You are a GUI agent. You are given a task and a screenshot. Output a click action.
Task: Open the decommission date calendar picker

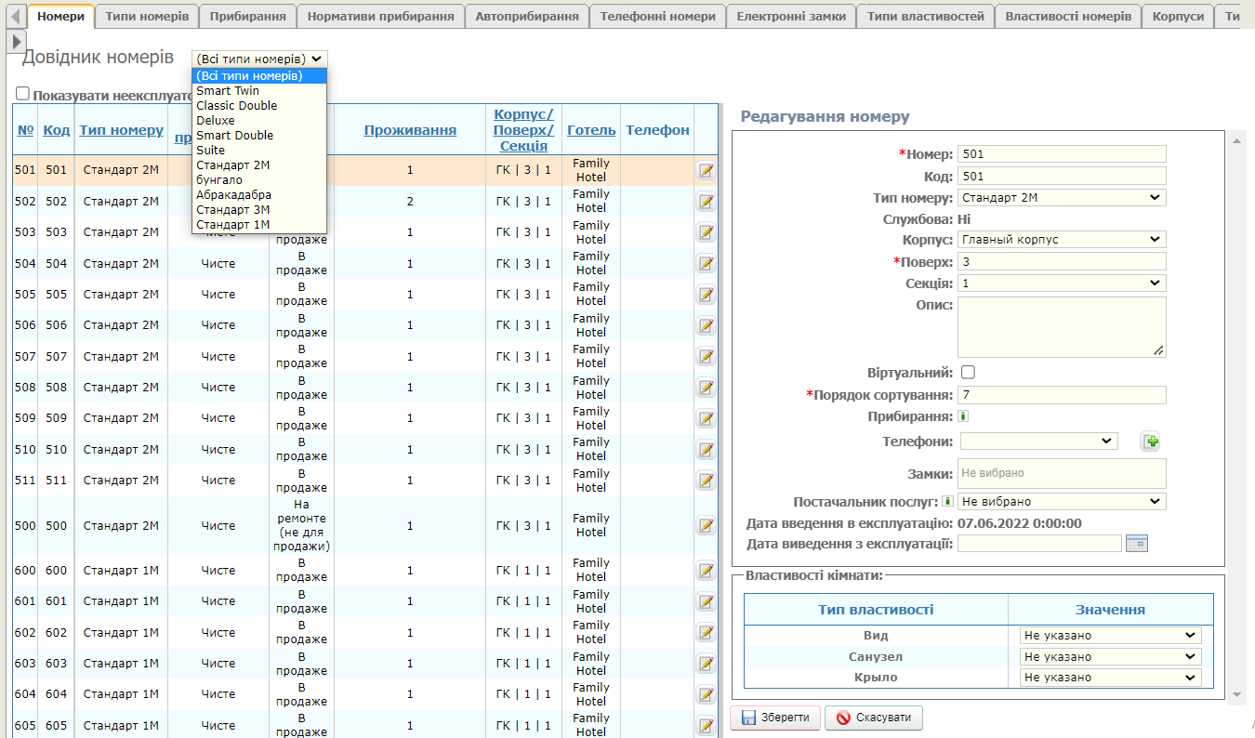click(1136, 543)
